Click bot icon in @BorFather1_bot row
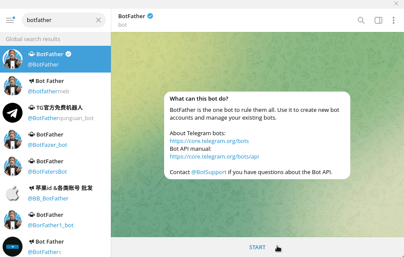The image size is (404, 257). 32,215
